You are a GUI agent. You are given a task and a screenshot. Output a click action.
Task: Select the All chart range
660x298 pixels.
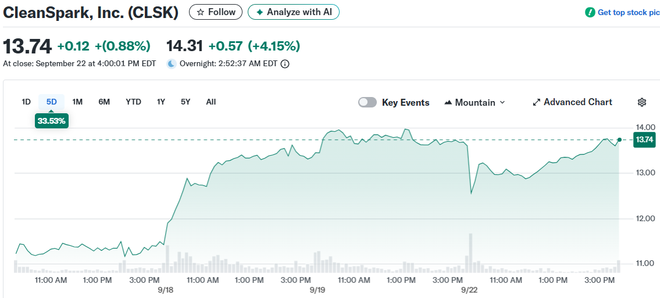[x=211, y=102]
